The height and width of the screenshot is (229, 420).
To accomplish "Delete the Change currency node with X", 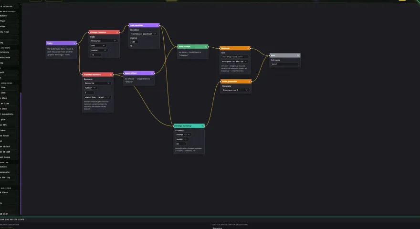I will 202,125.
